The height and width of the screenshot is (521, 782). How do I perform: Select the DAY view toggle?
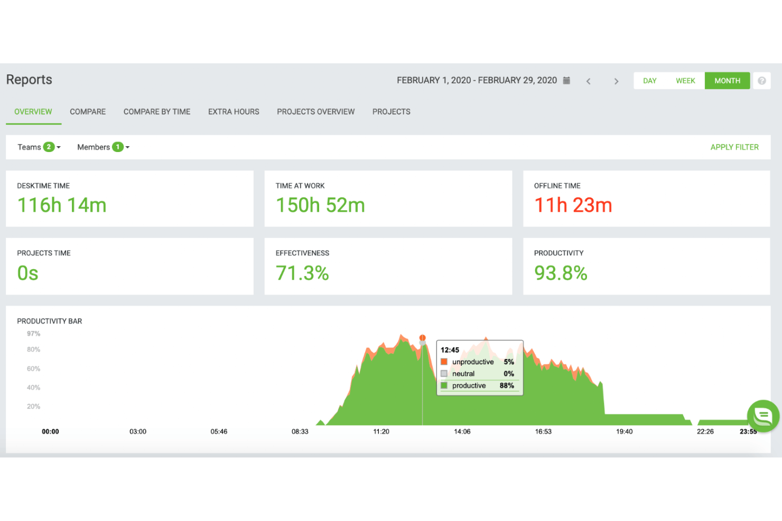(650, 81)
